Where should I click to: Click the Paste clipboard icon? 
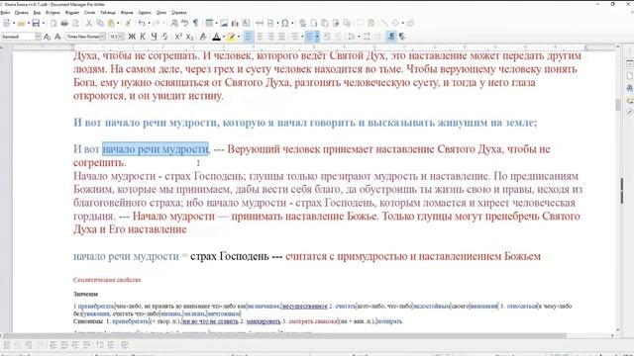[x=111, y=23]
